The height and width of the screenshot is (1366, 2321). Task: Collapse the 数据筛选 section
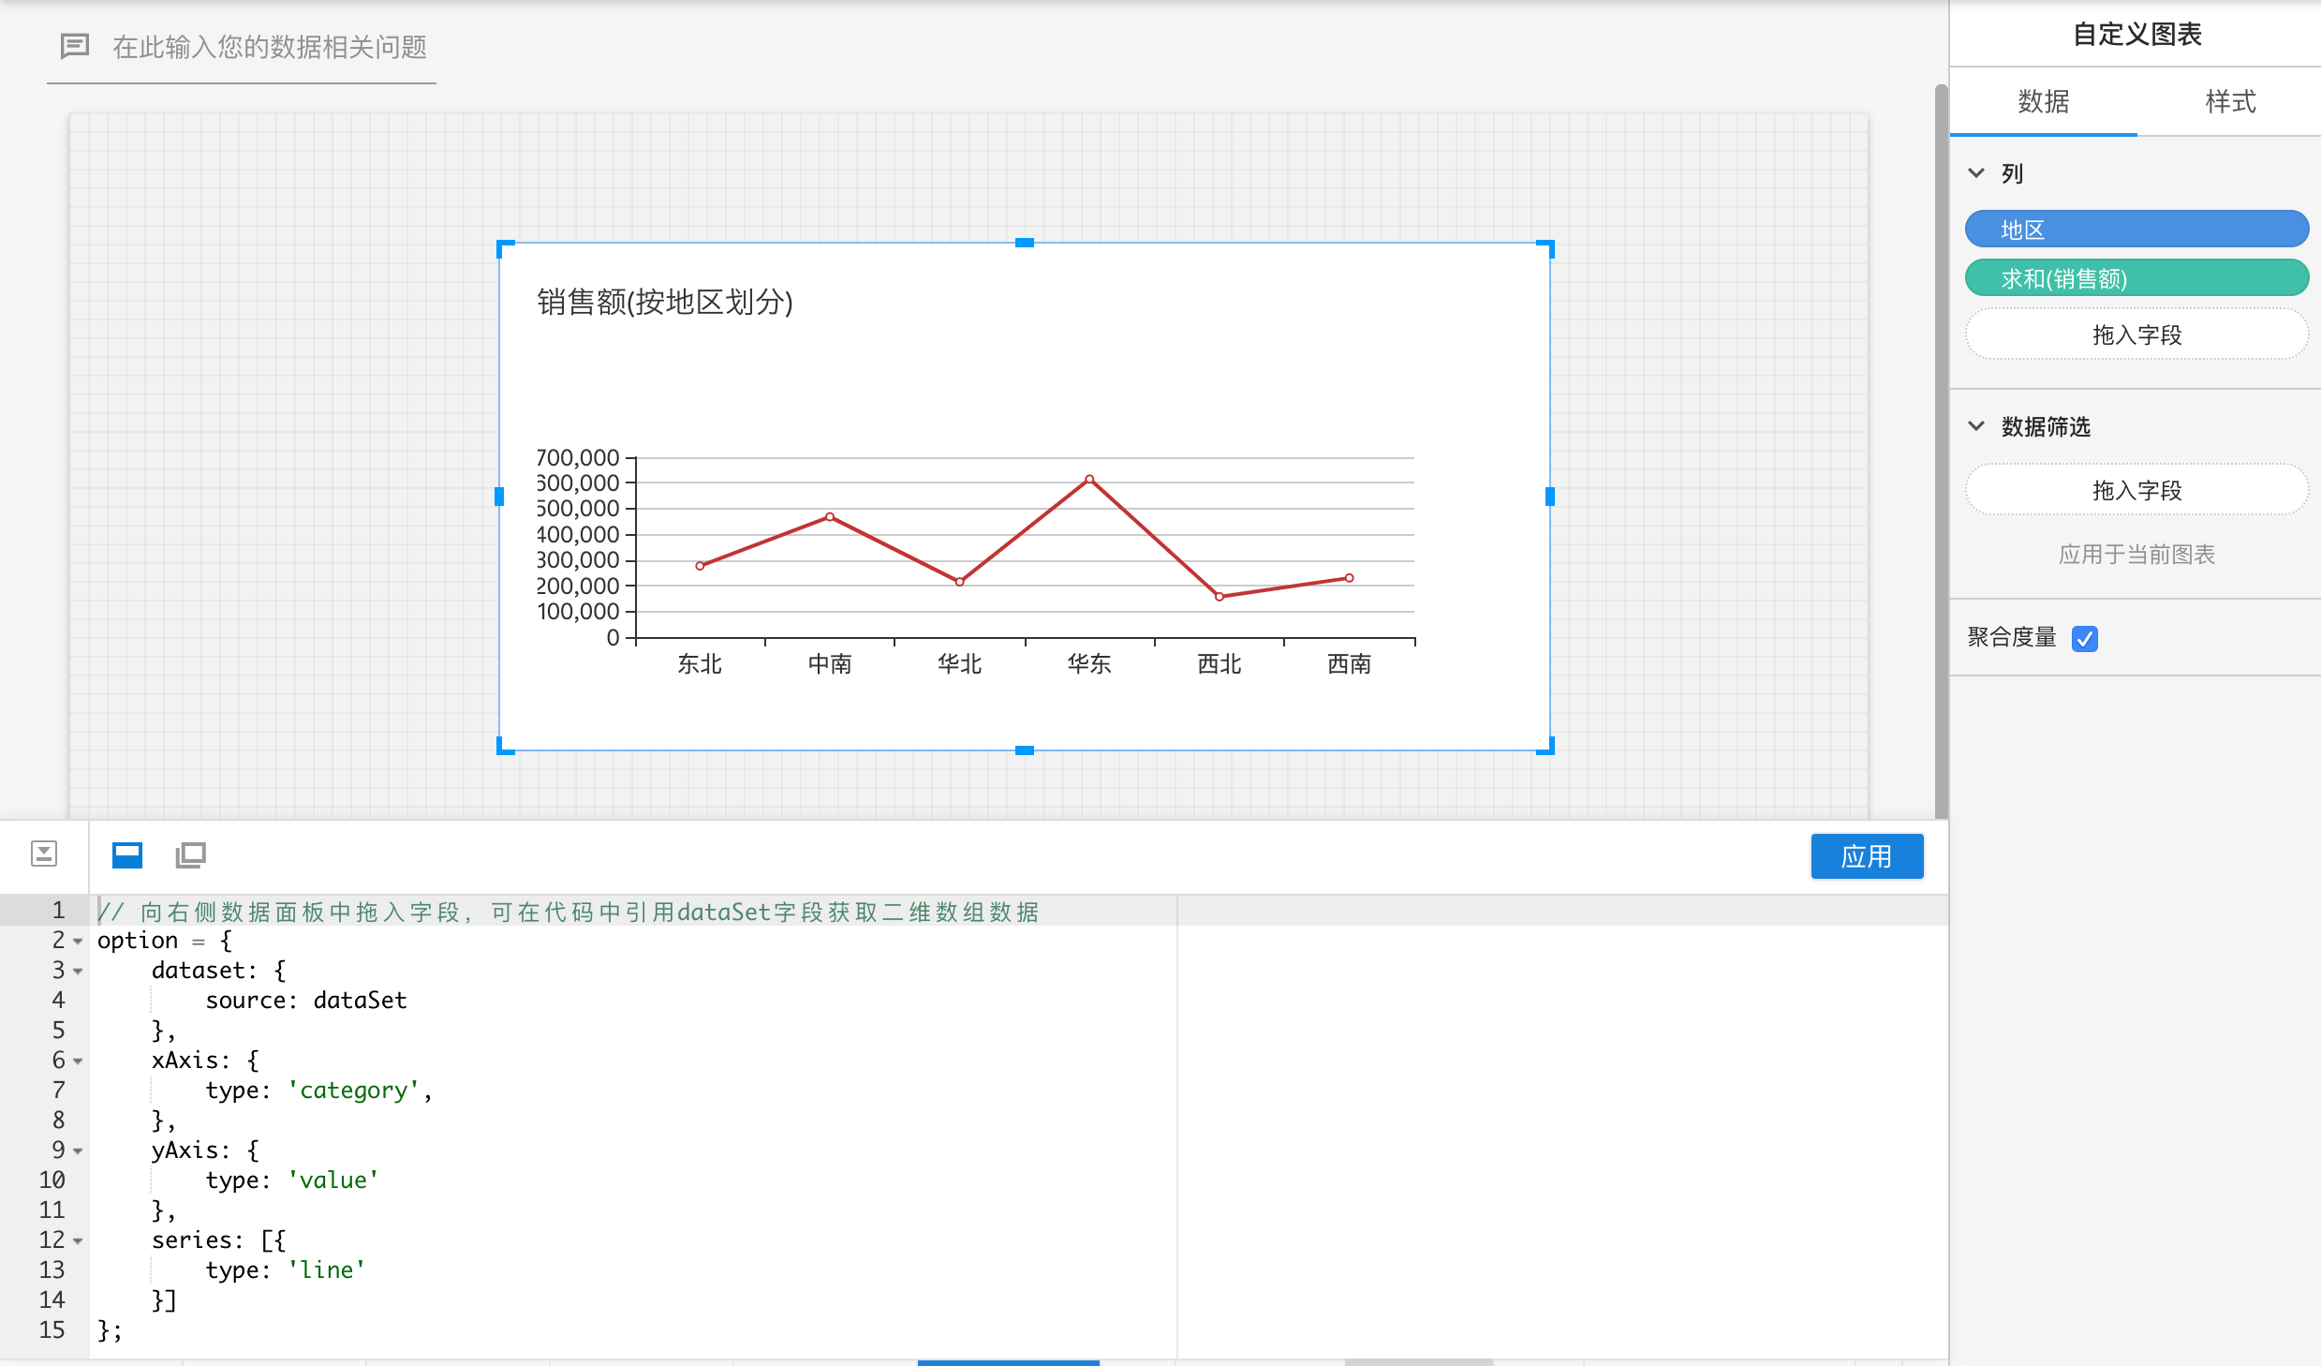tap(1976, 426)
